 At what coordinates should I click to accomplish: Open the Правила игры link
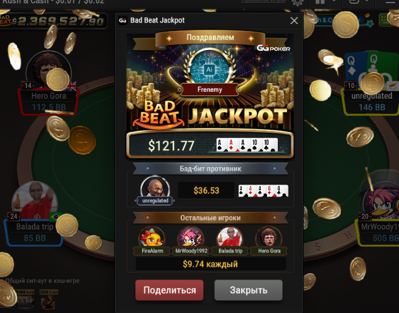(263, 1)
